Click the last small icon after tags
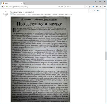Viewport: 107px width, 104px height. pyautogui.click(x=71, y=14)
